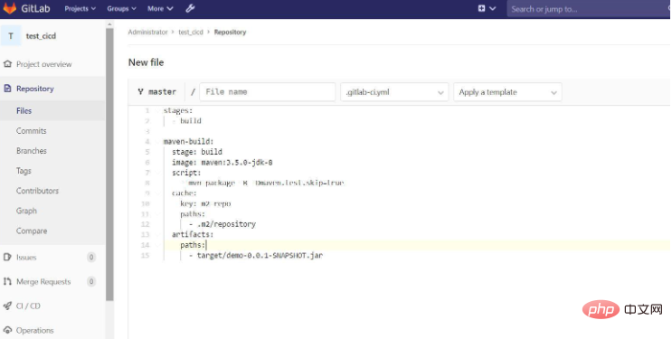The width and height of the screenshot is (672, 339).
Task: Click the '- .m2/repository' line in editor
Action: [x=222, y=224]
